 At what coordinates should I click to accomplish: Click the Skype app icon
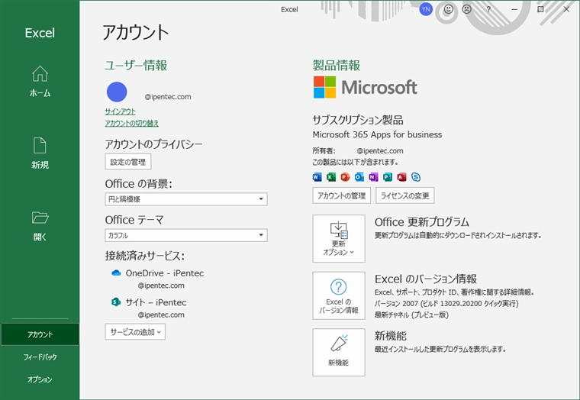tap(416, 177)
